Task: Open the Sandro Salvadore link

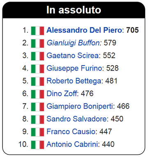Action: click(77, 119)
